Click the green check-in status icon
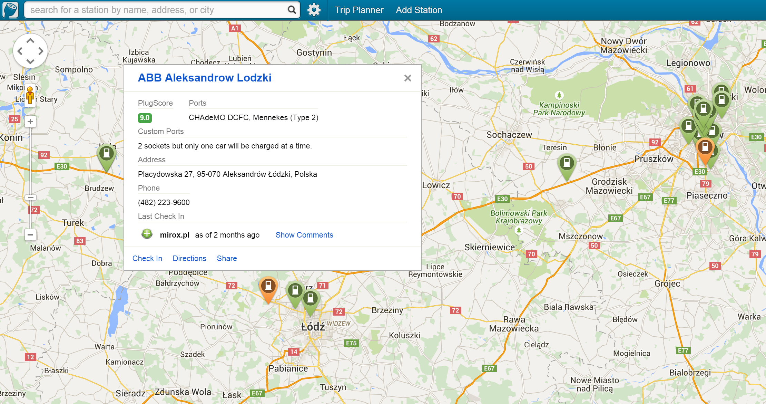The image size is (766, 404). tap(147, 234)
